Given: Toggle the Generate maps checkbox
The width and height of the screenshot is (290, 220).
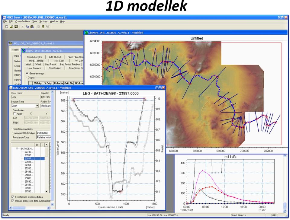Looking at the screenshot, I should point(27,73).
